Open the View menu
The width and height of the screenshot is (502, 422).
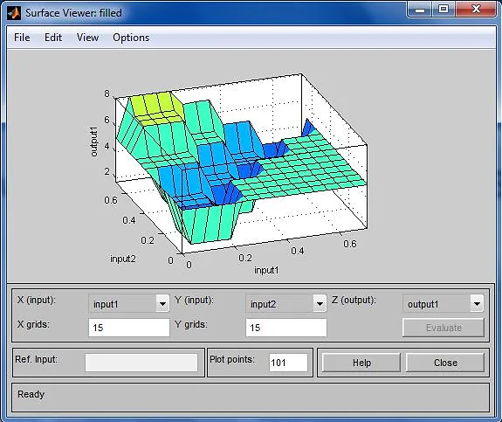pyautogui.click(x=87, y=38)
